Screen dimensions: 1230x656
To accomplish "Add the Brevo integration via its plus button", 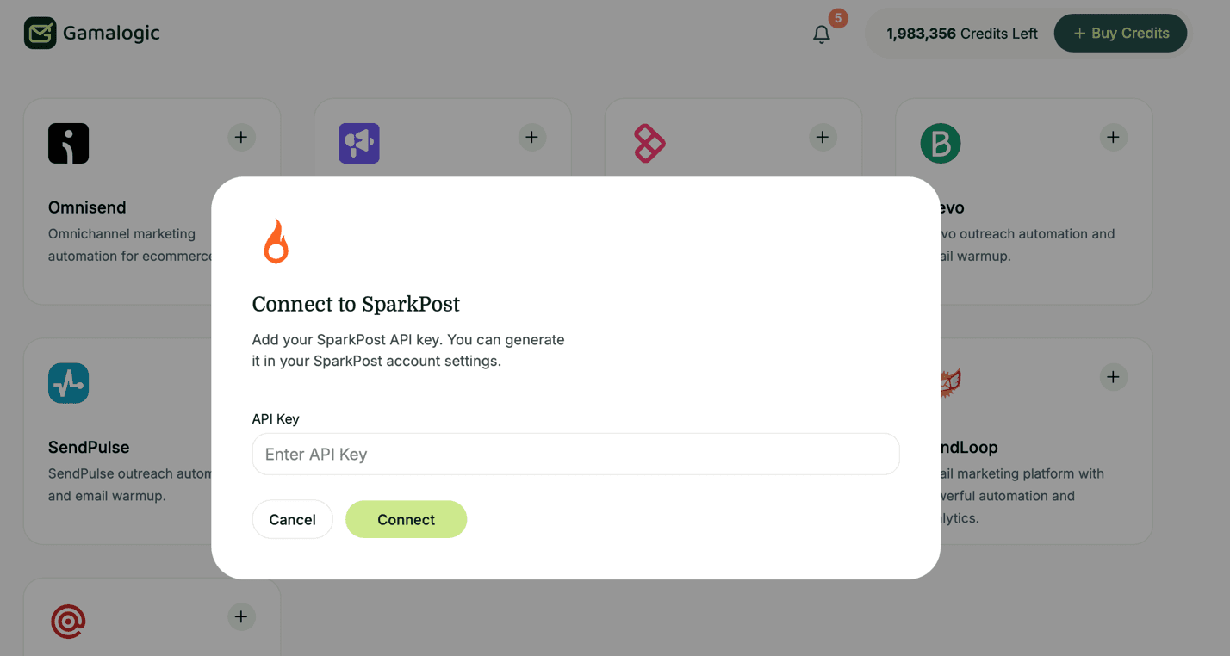I will [x=1113, y=137].
